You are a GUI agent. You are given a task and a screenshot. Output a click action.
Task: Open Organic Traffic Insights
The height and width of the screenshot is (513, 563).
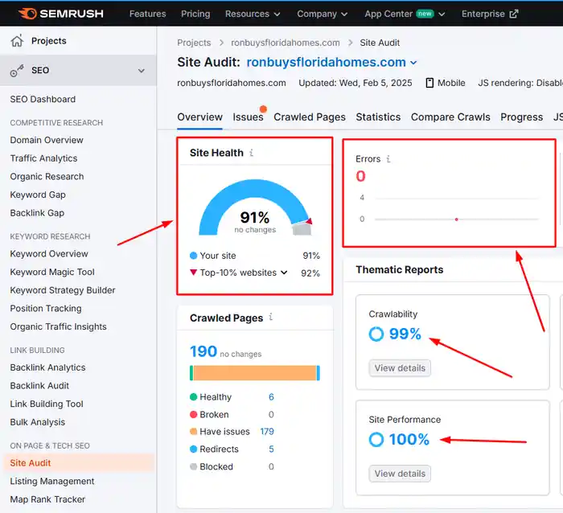[x=58, y=326]
